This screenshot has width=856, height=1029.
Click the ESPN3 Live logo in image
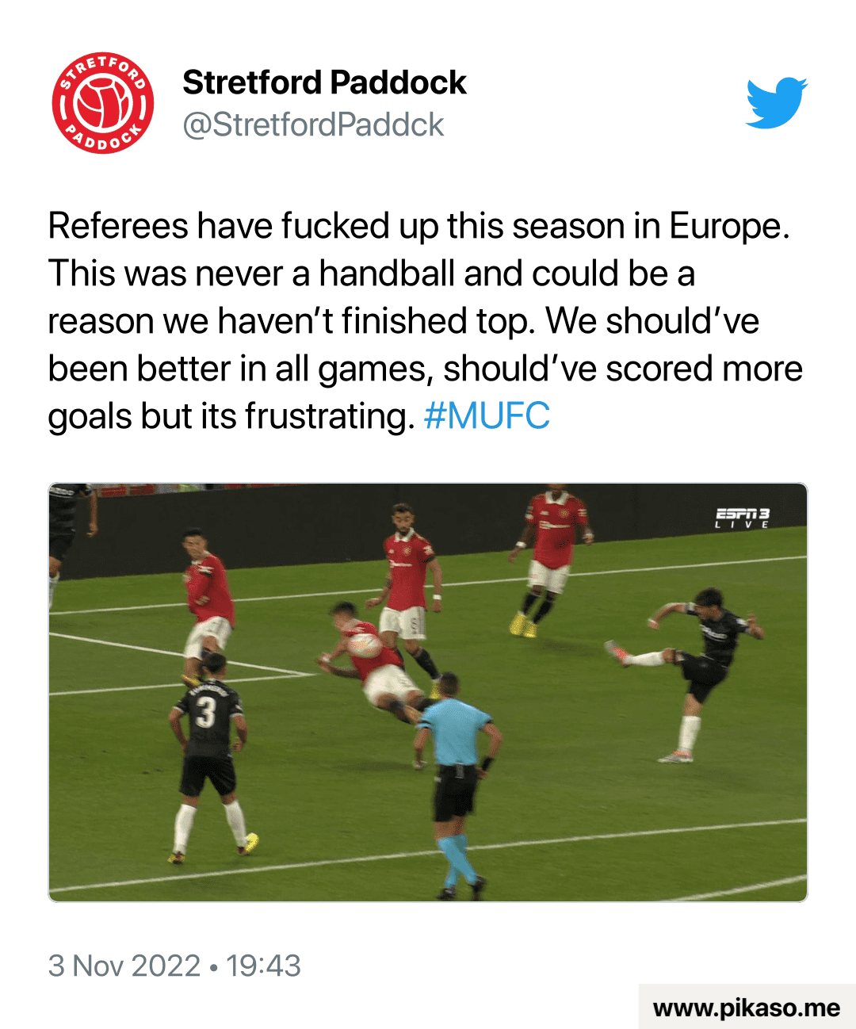click(743, 518)
